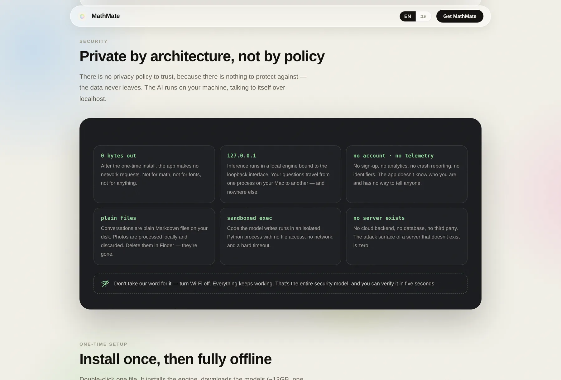The height and width of the screenshot is (380, 561).
Task: Switch language to Hebrew עב
Action: tap(423, 16)
